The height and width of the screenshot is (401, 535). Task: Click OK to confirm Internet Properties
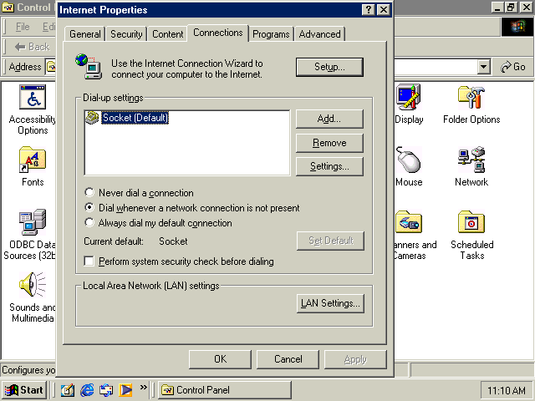[x=220, y=359]
